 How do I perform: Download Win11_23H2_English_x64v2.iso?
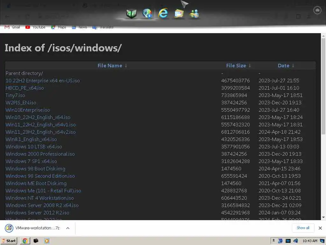click(41, 132)
